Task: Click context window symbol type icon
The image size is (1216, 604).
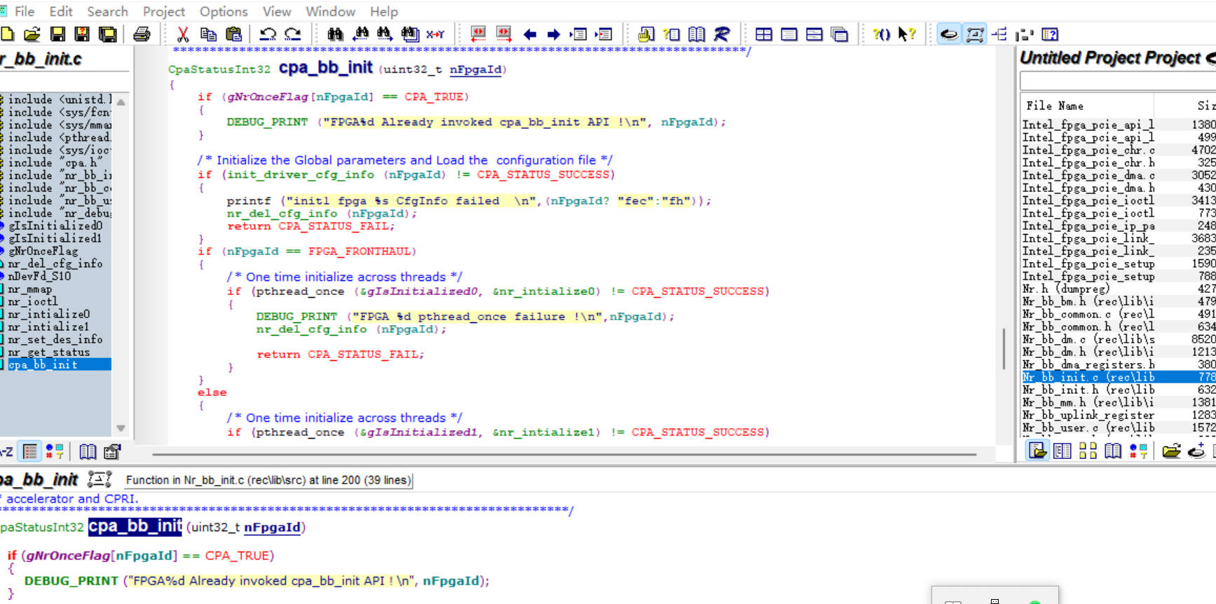Action: [x=100, y=479]
